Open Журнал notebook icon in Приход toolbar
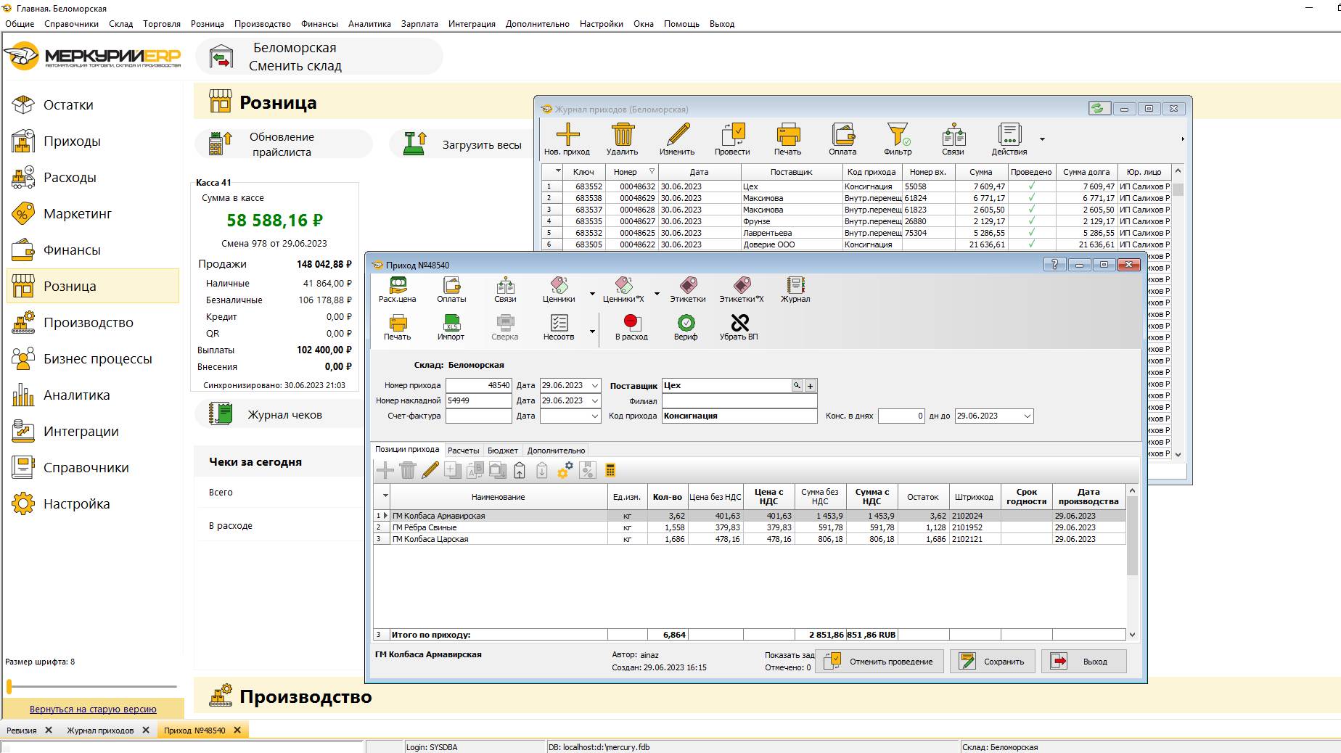The height and width of the screenshot is (753, 1341). click(x=795, y=285)
